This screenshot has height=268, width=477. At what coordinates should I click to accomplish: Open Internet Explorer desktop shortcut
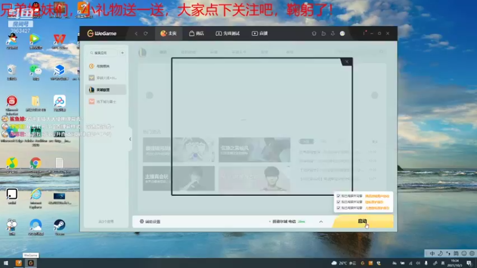click(36, 198)
